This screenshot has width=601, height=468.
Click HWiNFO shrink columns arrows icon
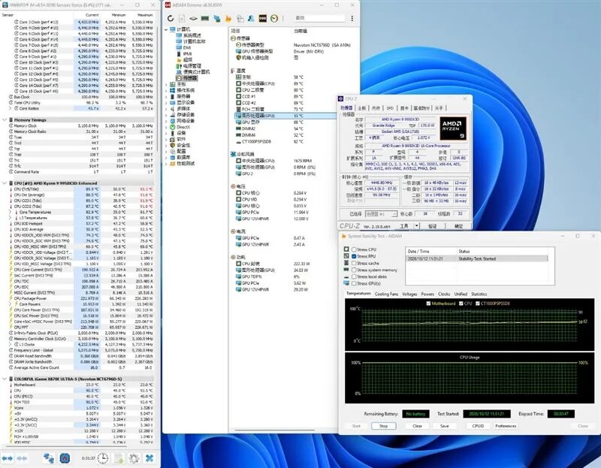point(22,458)
